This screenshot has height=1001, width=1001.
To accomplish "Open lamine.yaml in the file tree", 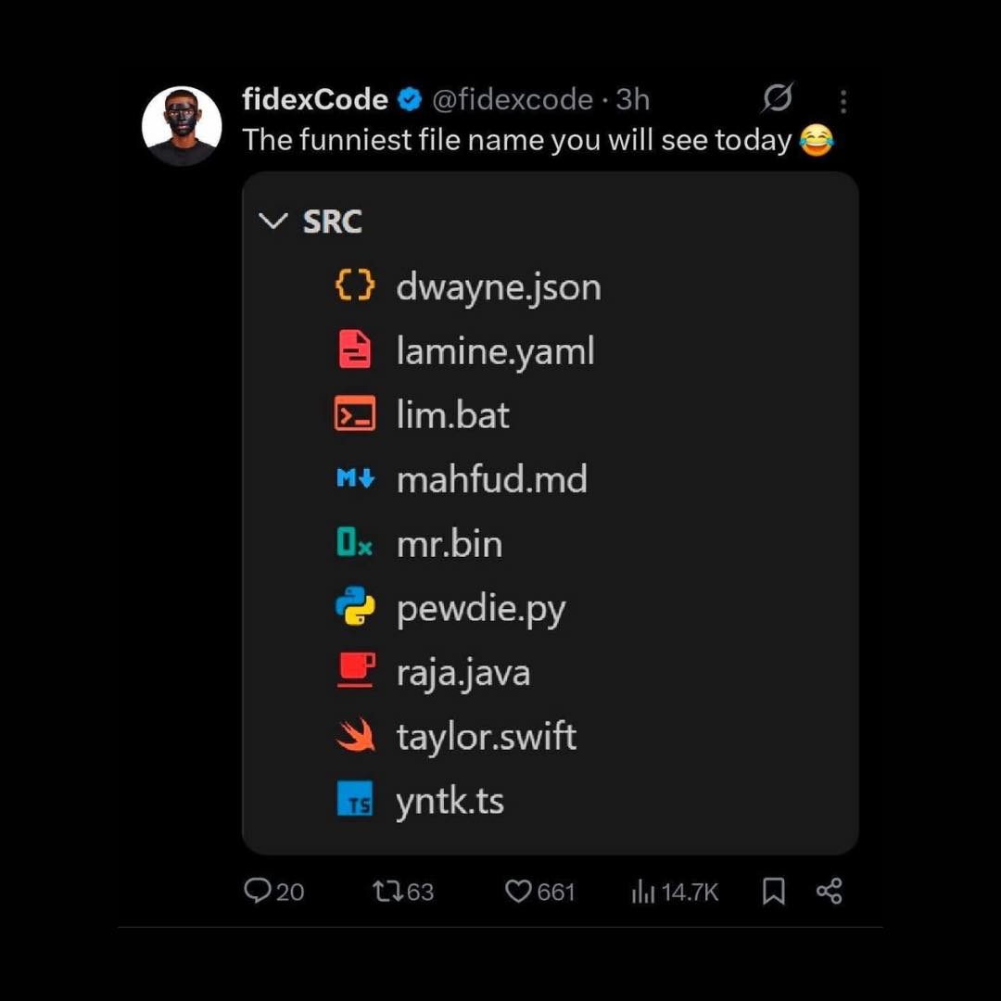I will (x=495, y=351).
